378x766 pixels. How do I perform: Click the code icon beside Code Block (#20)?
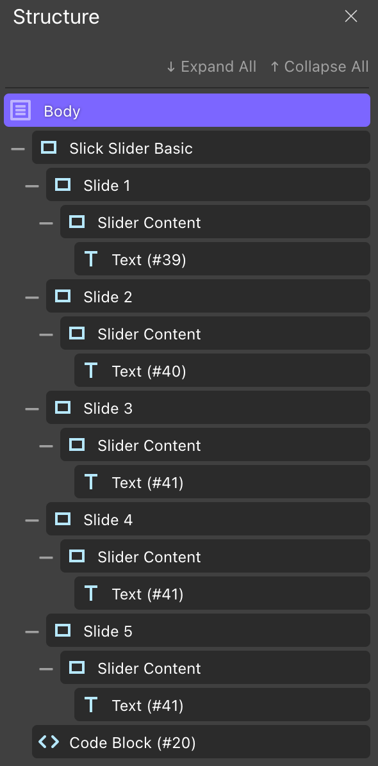pos(49,742)
